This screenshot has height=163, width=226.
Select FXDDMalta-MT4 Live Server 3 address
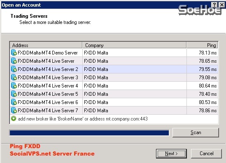48,78
